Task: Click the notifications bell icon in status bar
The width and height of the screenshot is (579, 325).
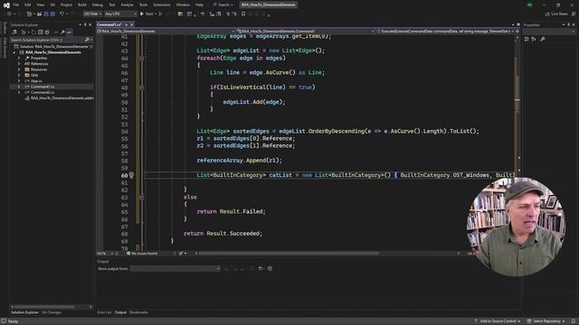Action: click(x=574, y=321)
